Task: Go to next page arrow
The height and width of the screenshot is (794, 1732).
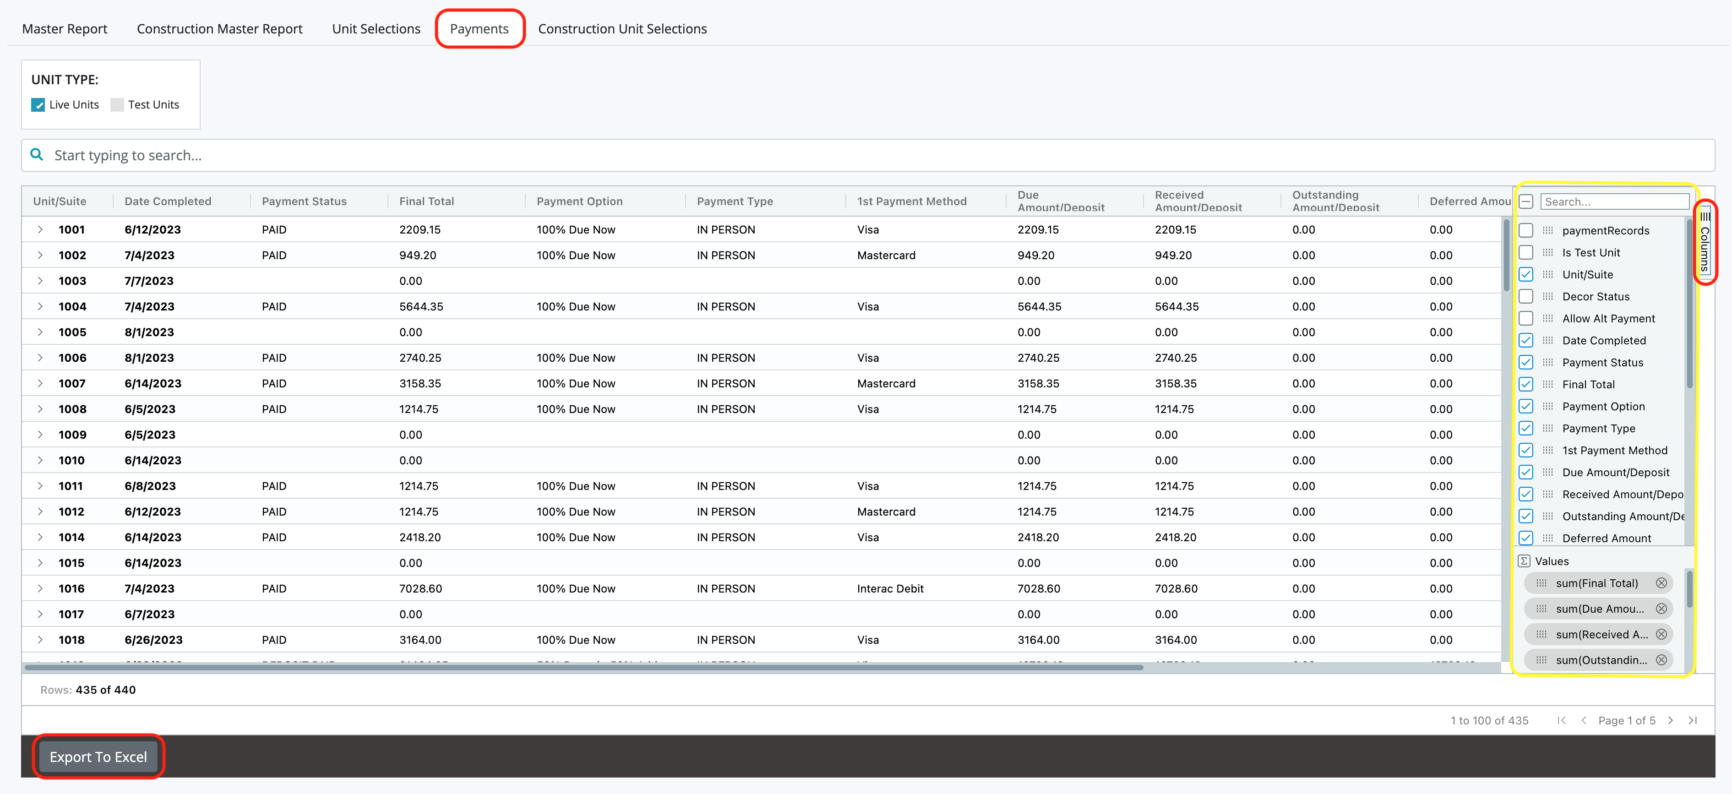Action: (x=1670, y=720)
